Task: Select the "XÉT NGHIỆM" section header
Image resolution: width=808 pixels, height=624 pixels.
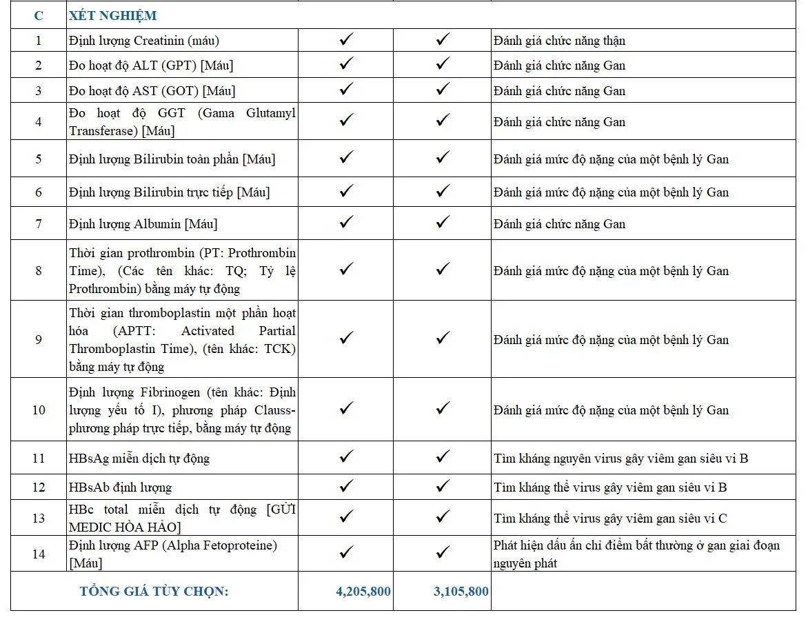Action: [x=112, y=15]
